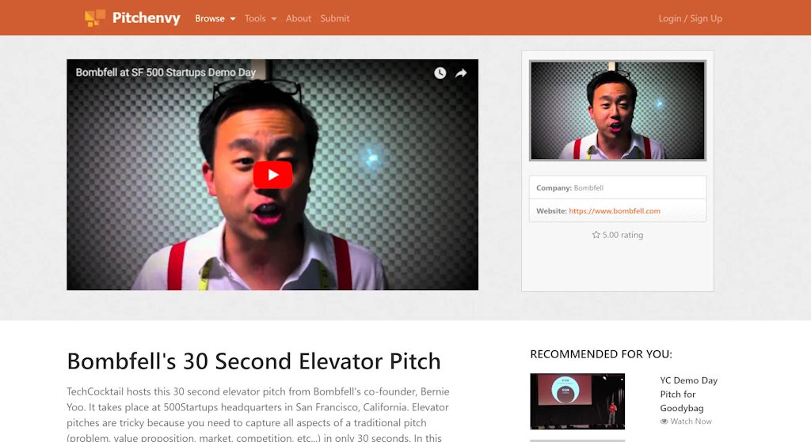Click Watch Now under Goodybag pitch
Viewport: 811px width, 442px height.
click(691, 421)
